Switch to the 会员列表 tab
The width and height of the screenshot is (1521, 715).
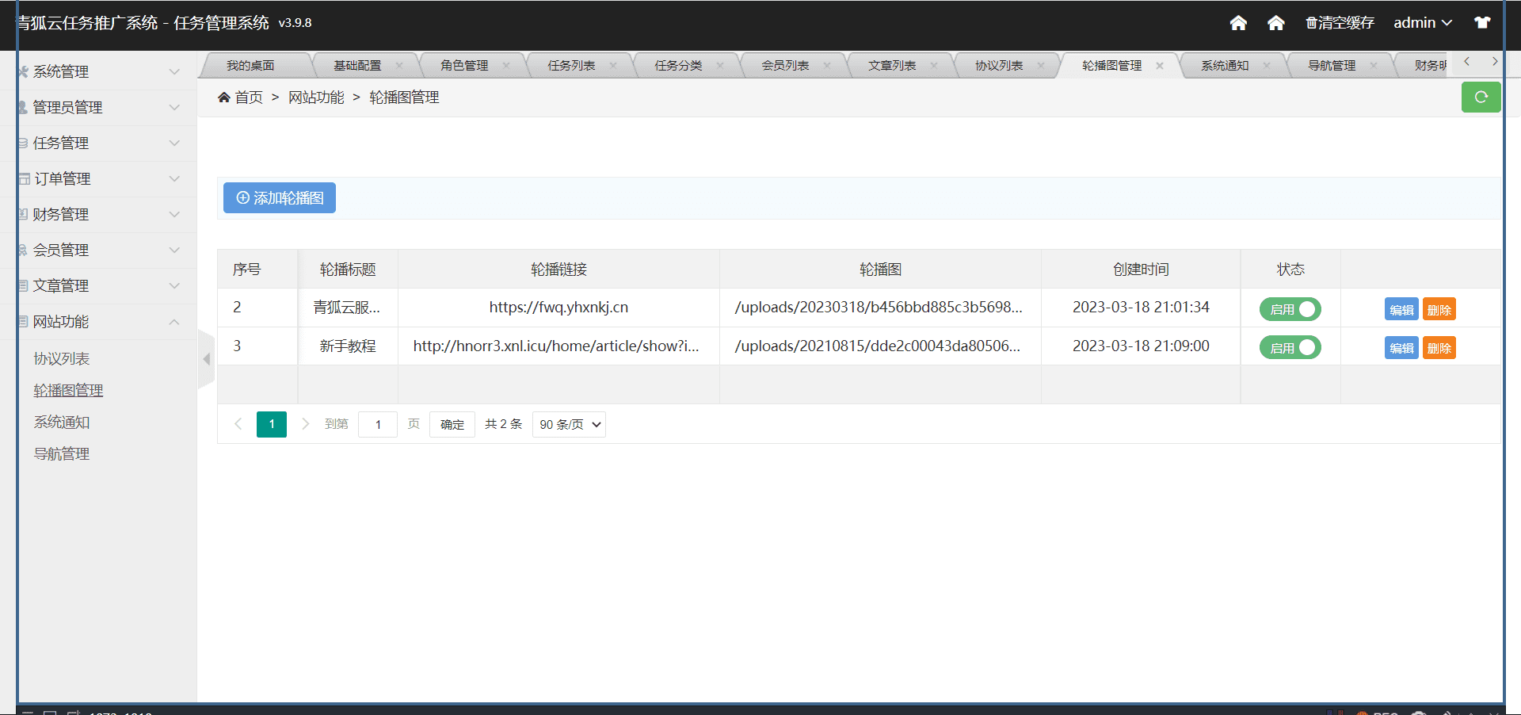click(x=785, y=66)
